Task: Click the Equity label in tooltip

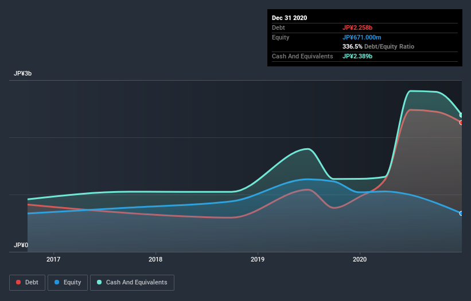Action: (x=281, y=37)
